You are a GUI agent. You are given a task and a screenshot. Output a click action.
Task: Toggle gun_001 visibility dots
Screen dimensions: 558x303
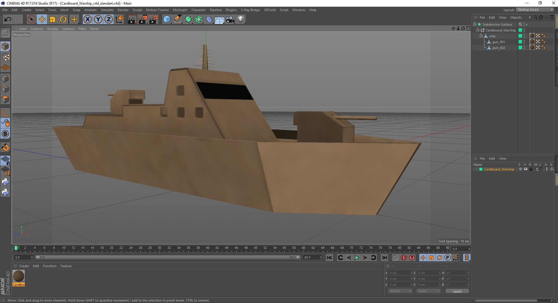pyautogui.click(x=524, y=42)
